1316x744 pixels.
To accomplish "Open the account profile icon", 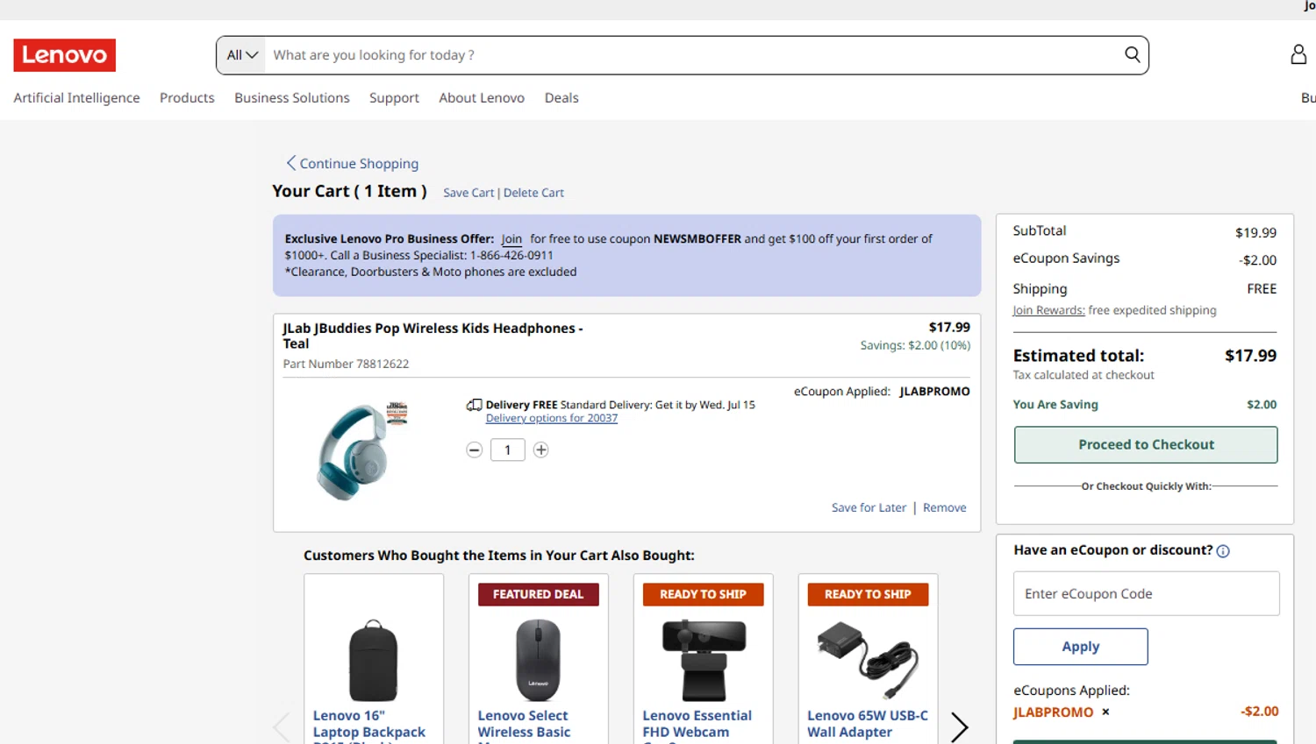I will (x=1298, y=54).
